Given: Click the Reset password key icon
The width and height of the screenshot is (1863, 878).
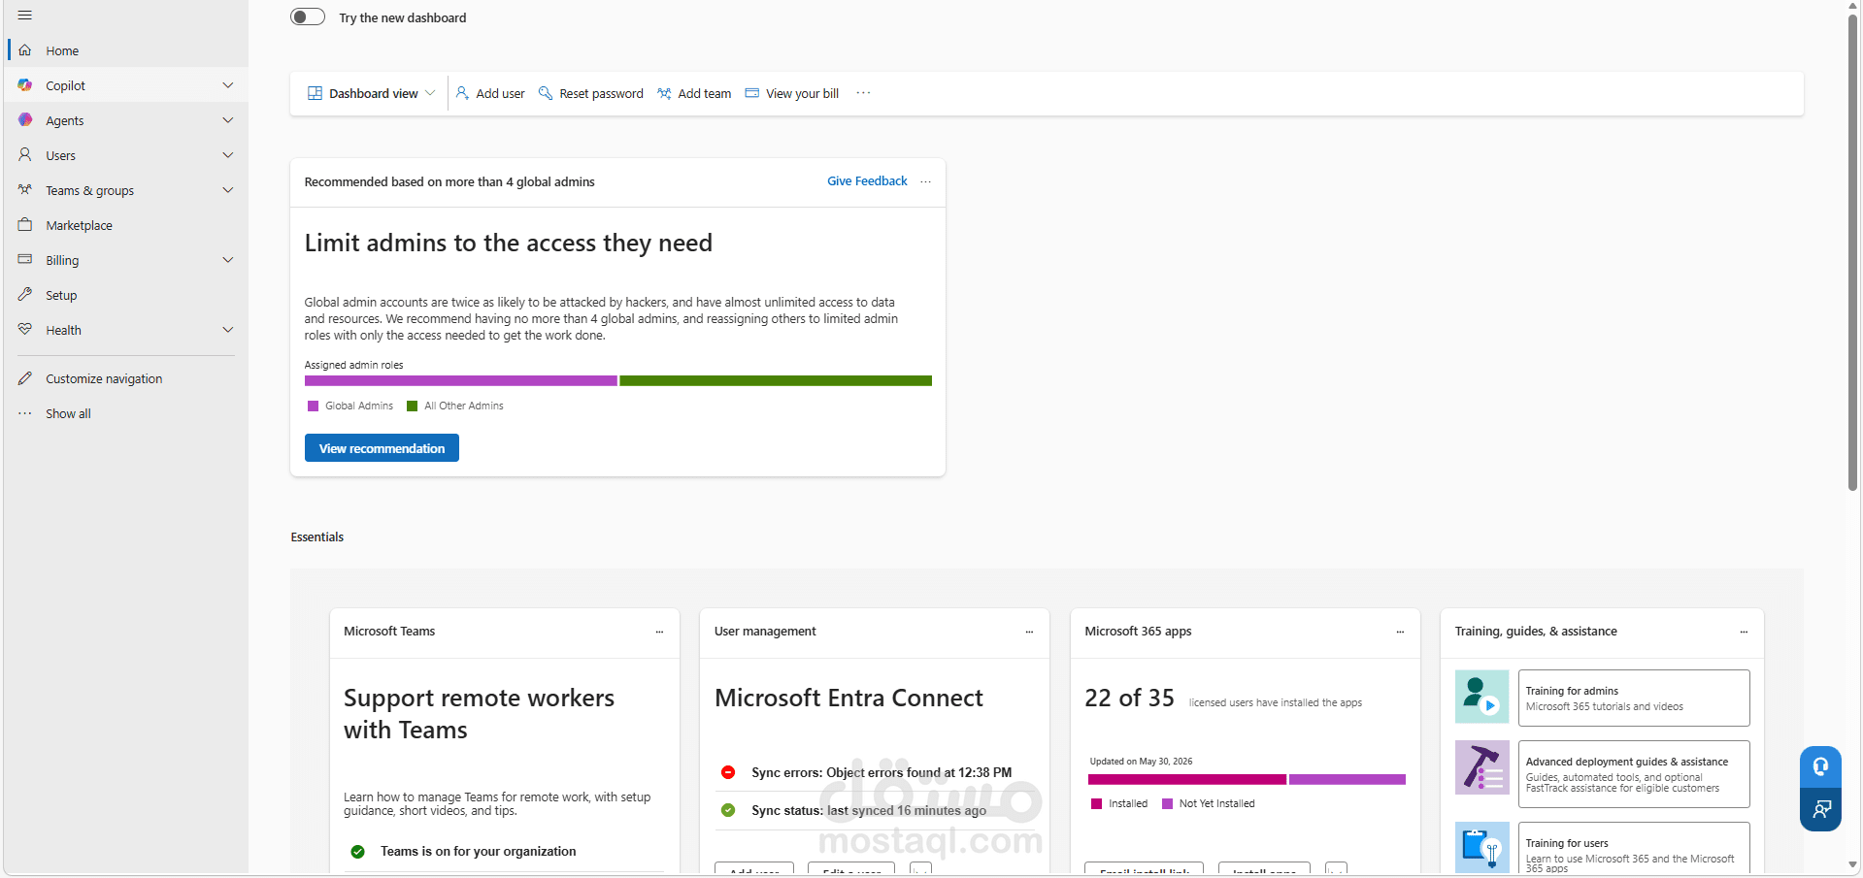Looking at the screenshot, I should (546, 93).
